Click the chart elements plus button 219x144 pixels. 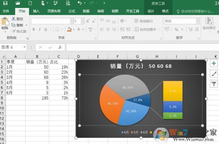[214, 64]
